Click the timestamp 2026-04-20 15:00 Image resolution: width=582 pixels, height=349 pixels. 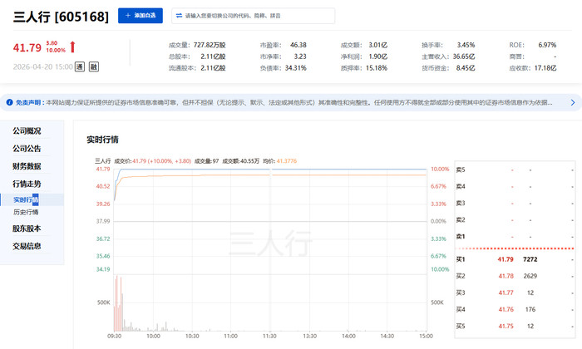pos(42,66)
